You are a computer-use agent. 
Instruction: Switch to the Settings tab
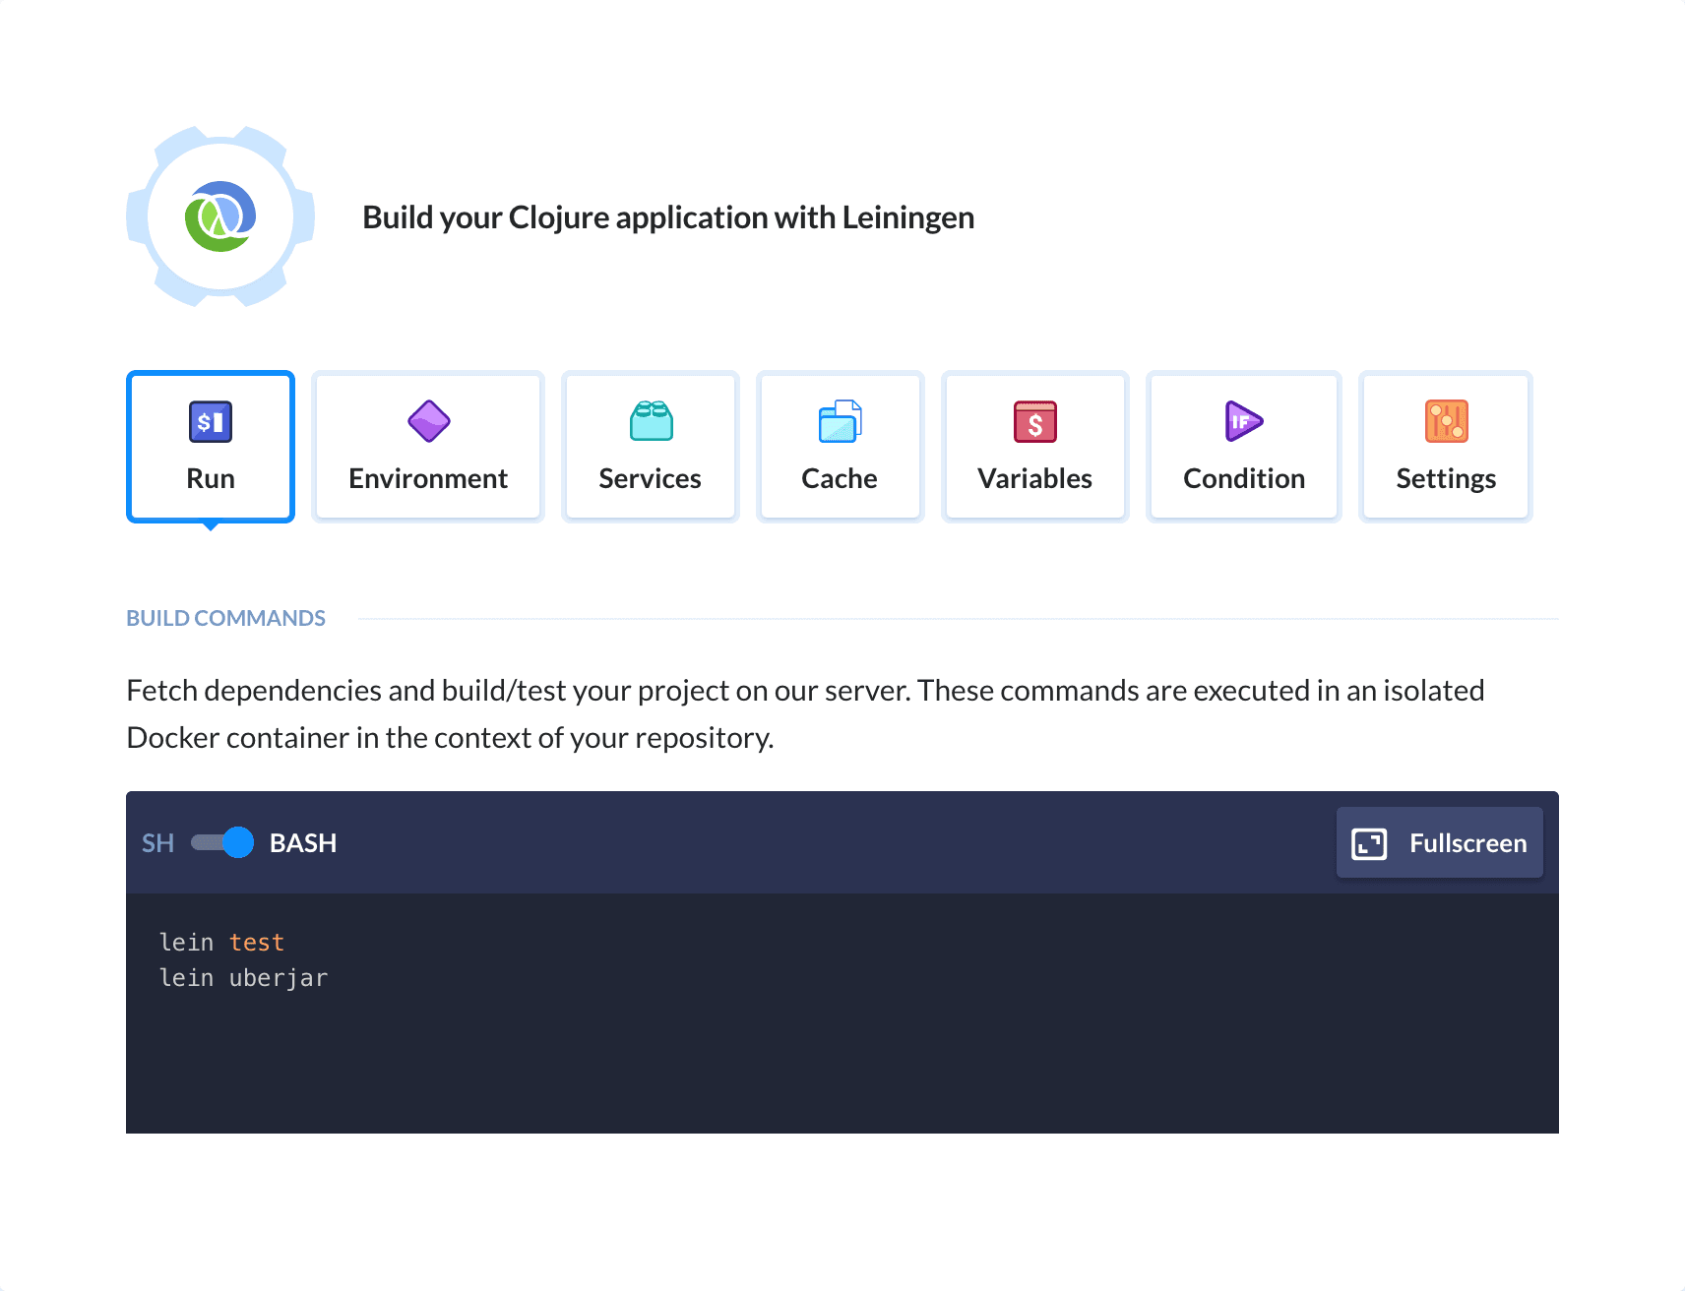coord(1445,446)
